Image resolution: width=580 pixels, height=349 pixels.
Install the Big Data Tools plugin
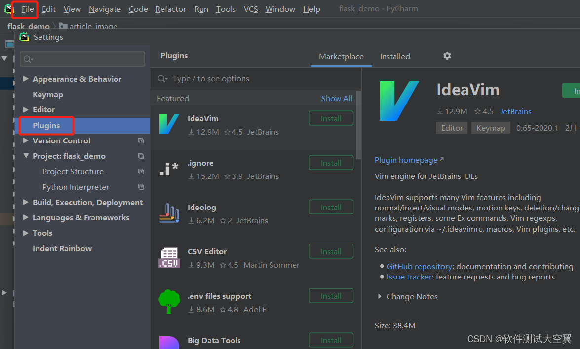pos(331,340)
